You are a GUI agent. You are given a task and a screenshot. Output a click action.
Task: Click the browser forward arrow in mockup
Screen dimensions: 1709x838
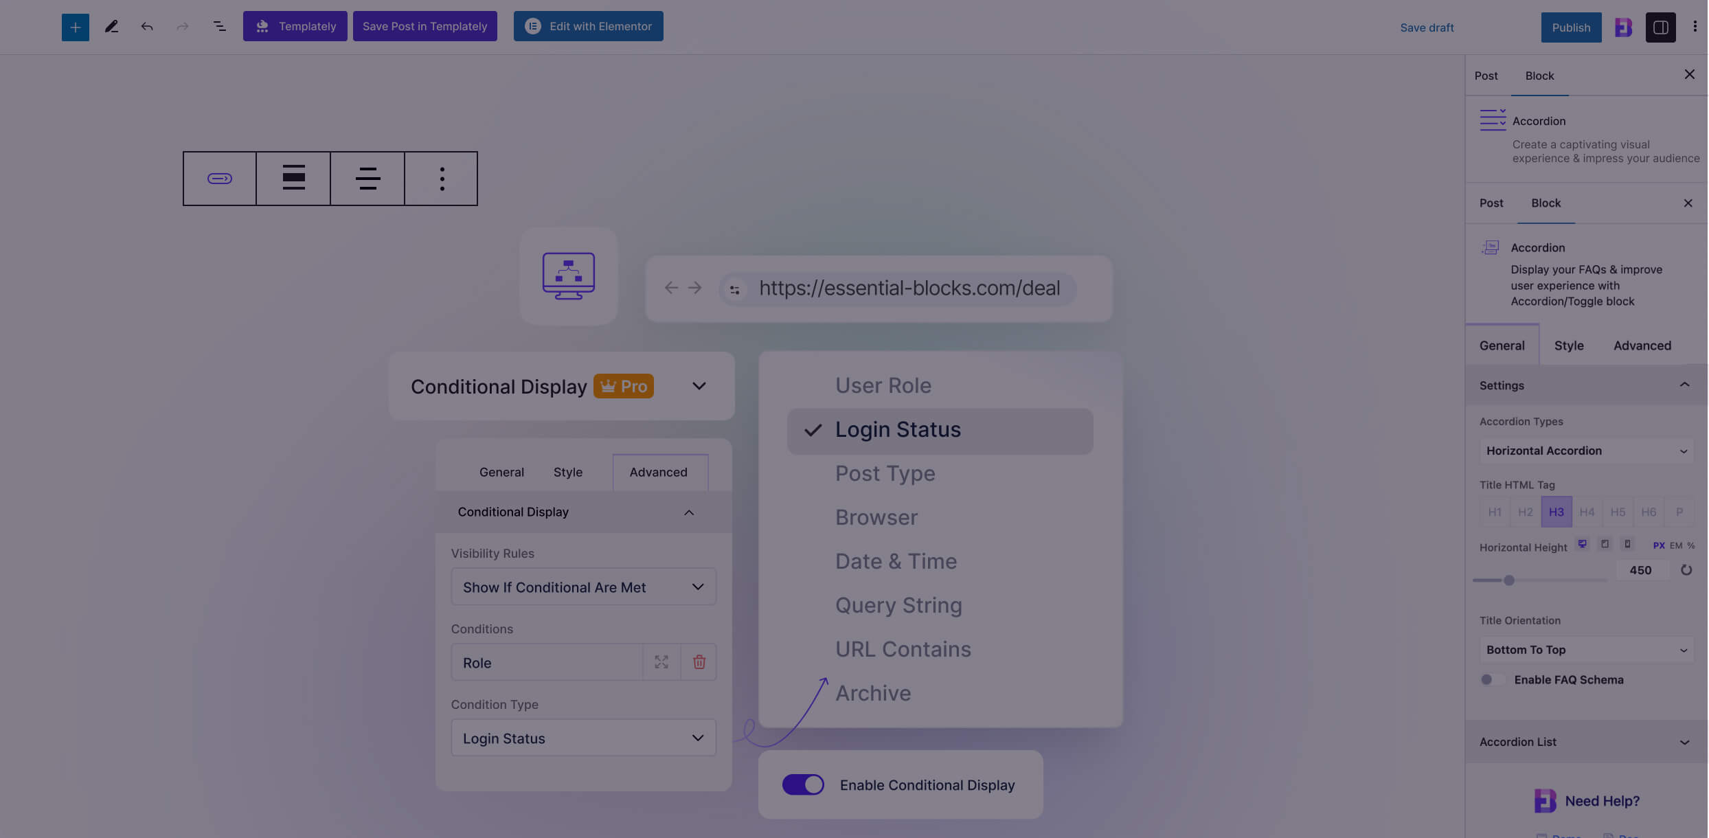tap(695, 288)
